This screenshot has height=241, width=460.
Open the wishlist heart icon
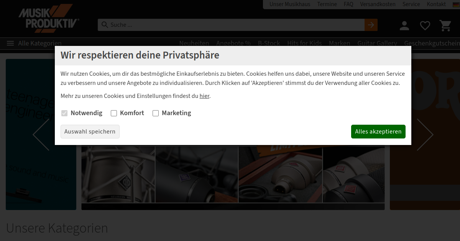coord(425,26)
